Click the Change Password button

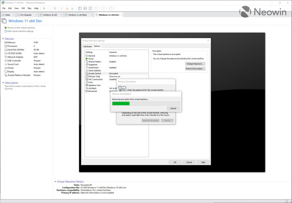195,64
